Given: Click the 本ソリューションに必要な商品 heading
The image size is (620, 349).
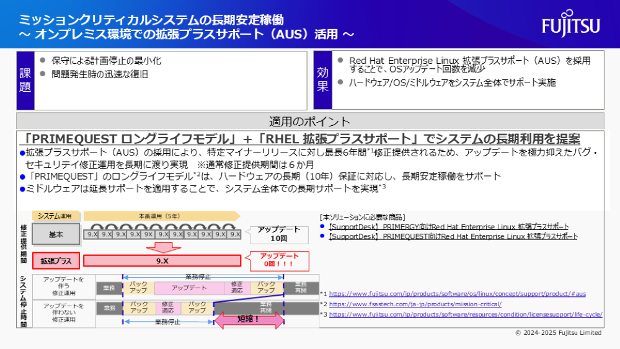Looking at the screenshot, I should (362, 218).
